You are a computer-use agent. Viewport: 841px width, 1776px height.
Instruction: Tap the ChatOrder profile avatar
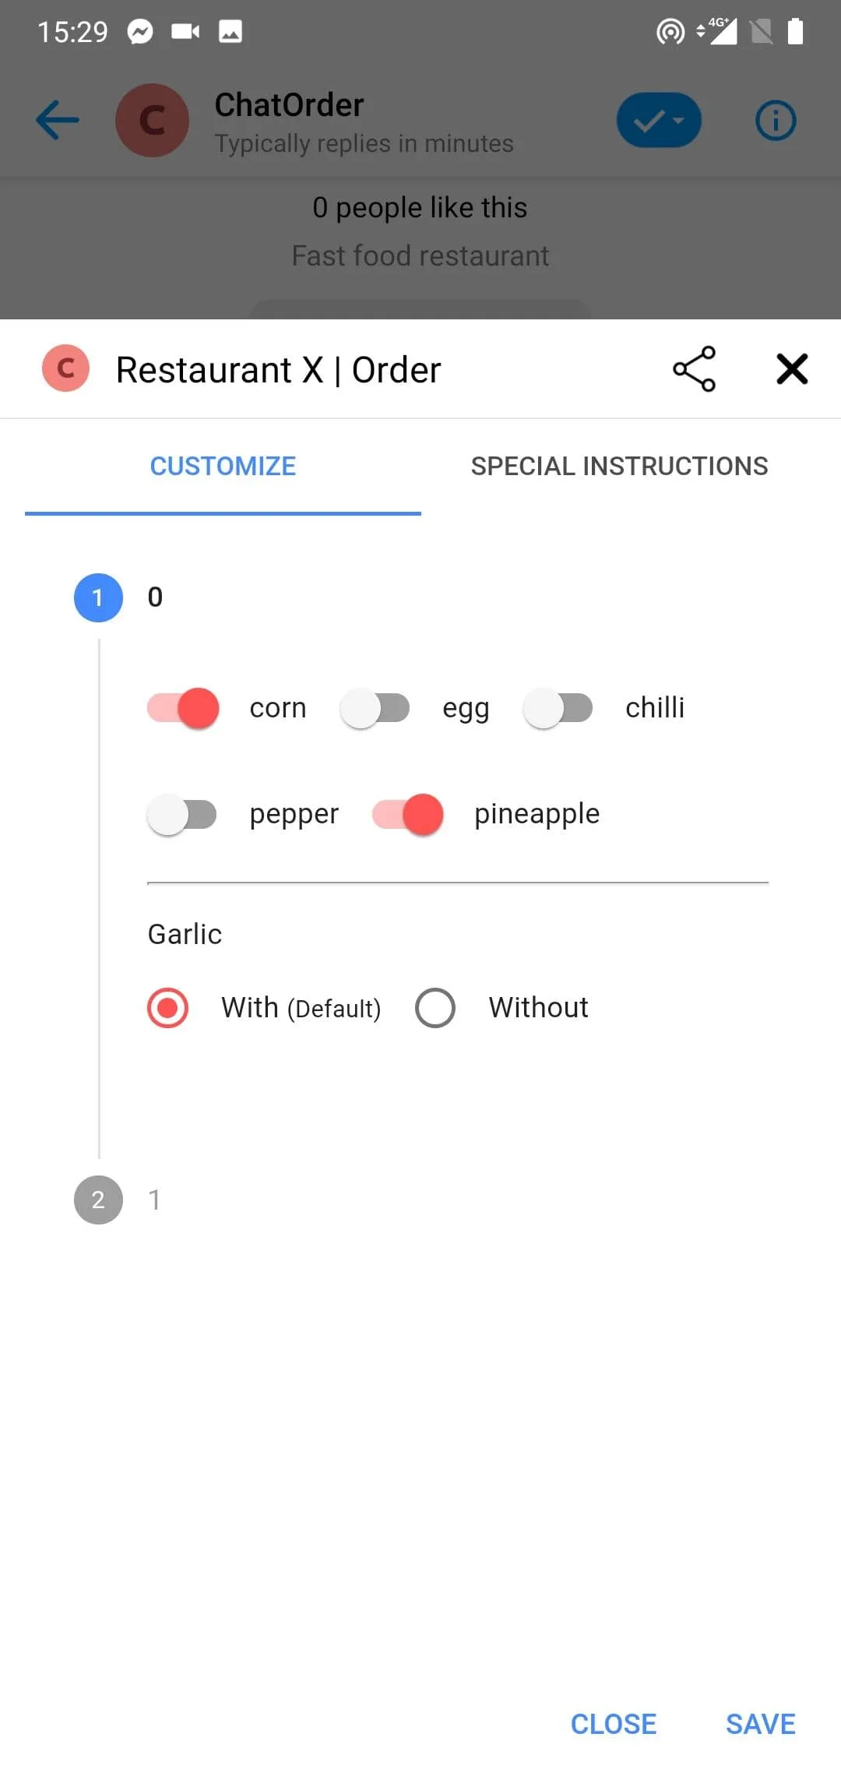152,120
